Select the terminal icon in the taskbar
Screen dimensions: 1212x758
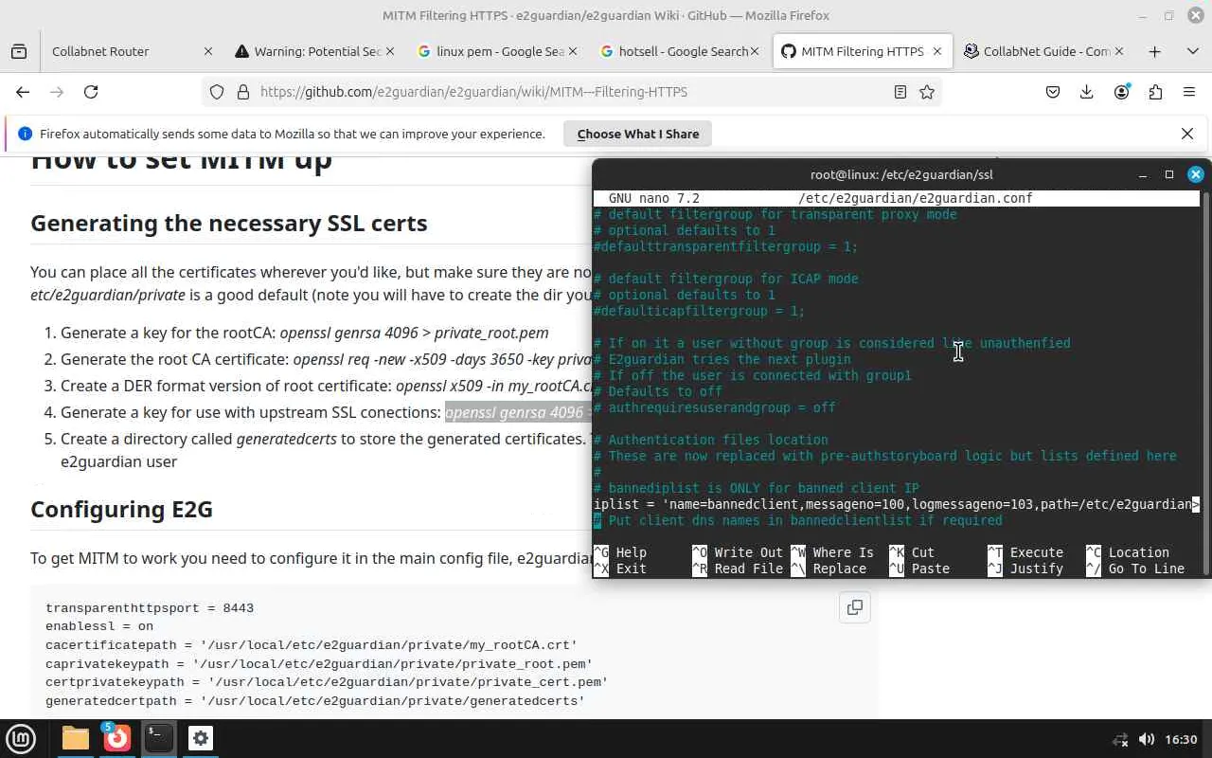[159, 738]
